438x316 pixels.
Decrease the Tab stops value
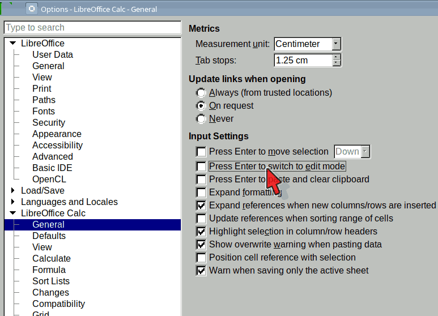point(337,63)
